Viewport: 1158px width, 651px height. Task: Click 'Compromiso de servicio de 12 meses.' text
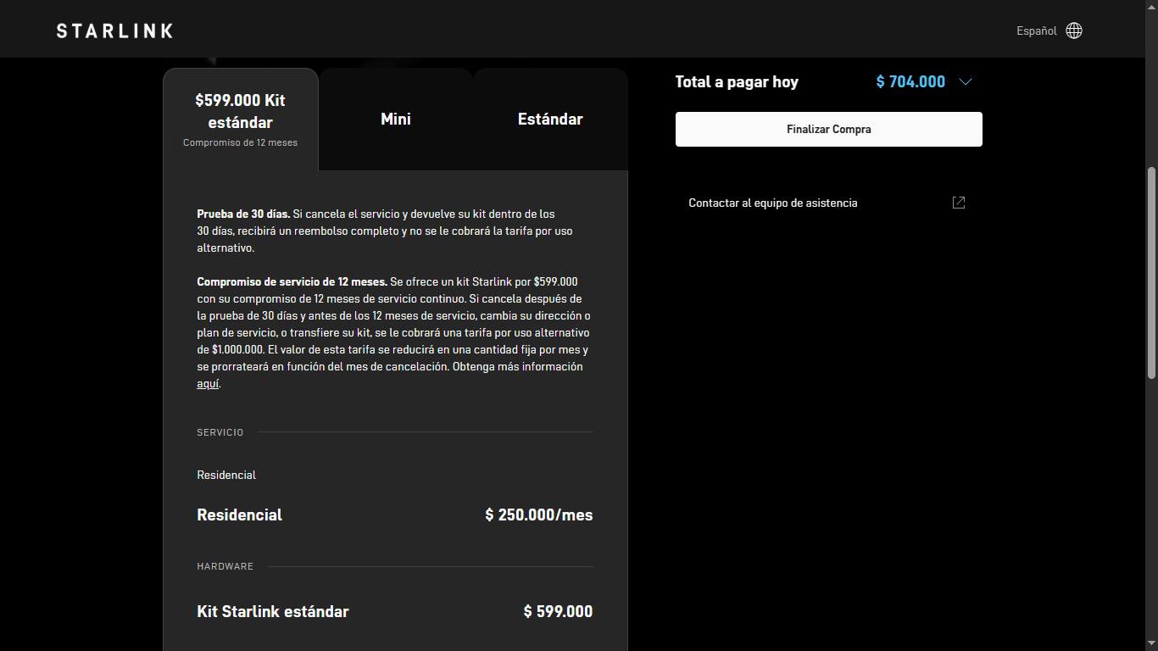click(x=292, y=281)
